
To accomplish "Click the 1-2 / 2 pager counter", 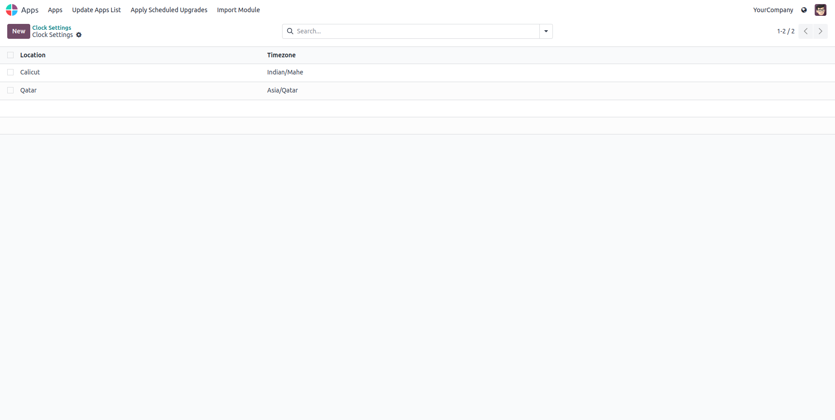I will (x=786, y=31).
